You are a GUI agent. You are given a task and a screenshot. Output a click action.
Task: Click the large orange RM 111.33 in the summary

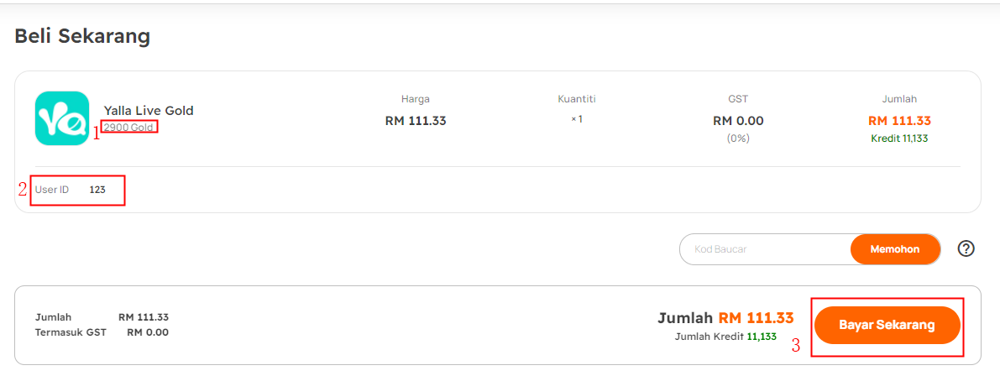757,318
